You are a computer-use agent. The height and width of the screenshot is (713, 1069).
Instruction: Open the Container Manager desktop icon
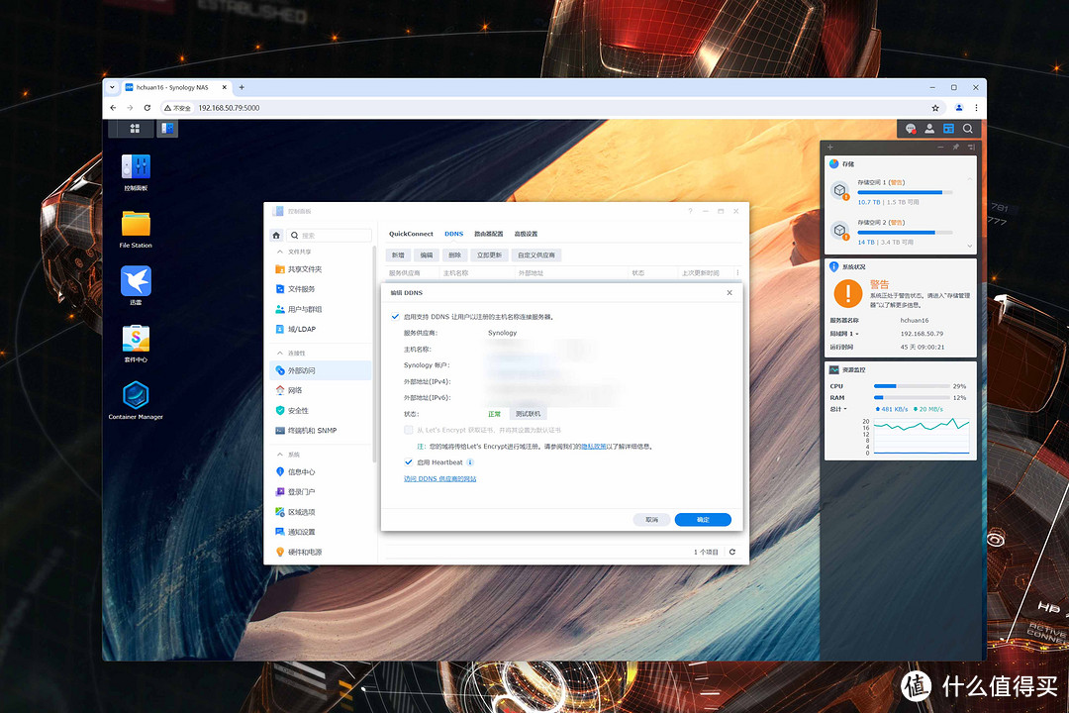[136, 396]
